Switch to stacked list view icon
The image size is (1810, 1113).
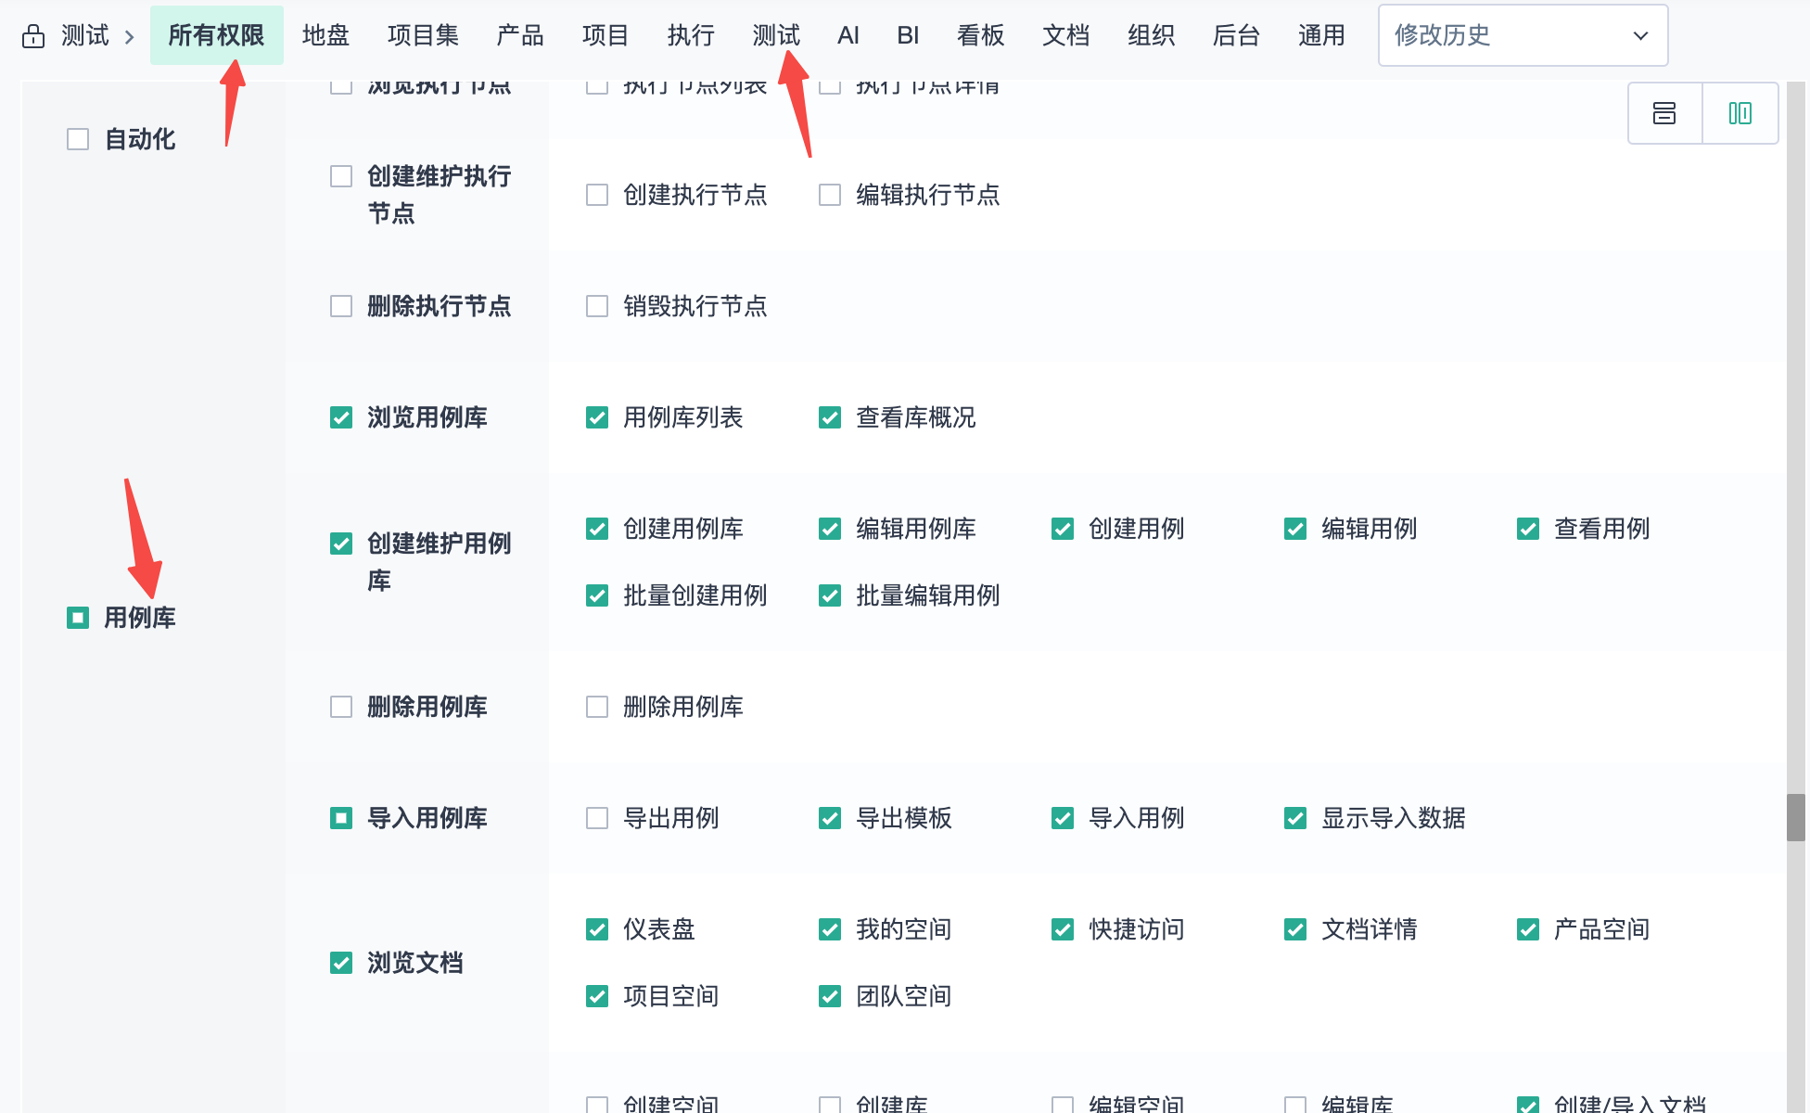click(1664, 113)
